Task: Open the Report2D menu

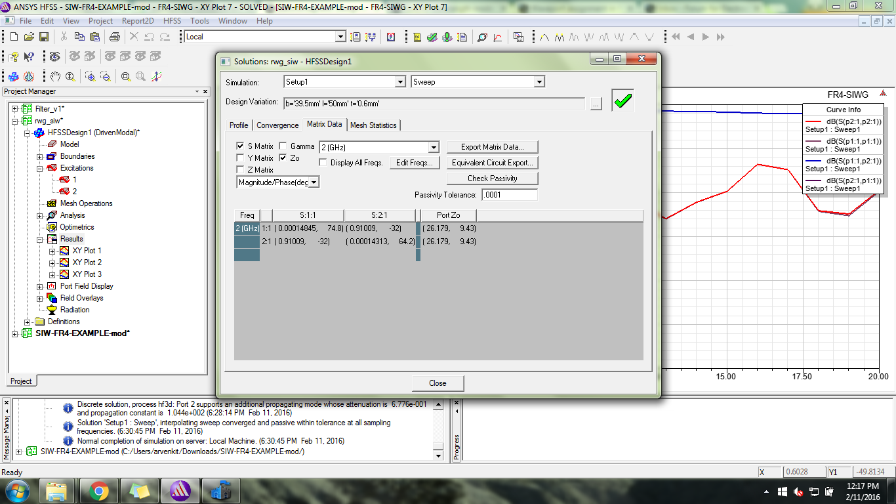Action: [x=138, y=21]
